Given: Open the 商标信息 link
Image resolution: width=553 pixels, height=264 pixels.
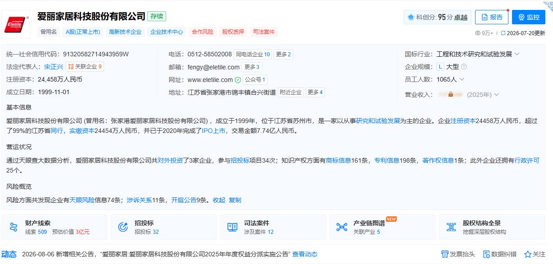Looking at the screenshot, I should pos(338,160).
